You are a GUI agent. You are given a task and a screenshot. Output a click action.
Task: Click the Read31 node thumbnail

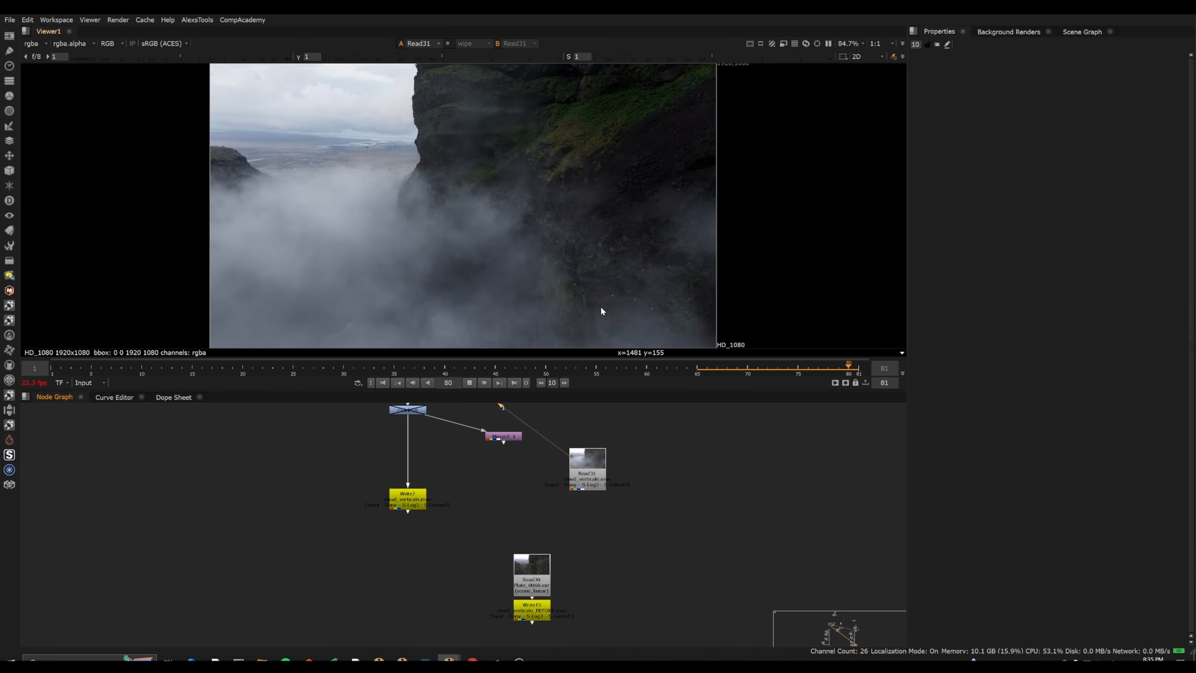(587, 458)
